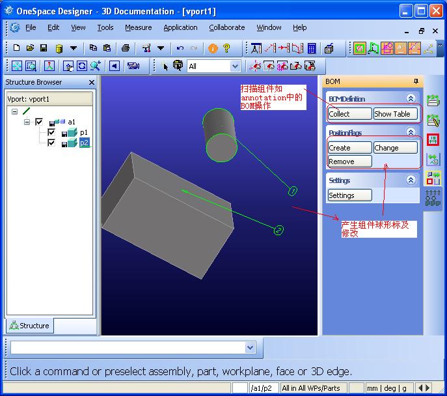Click the yellow question mark help icon
The image size is (447, 396).
click(x=226, y=48)
